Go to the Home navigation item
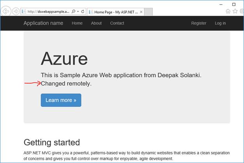244x163 pixels. pyautogui.click(x=77, y=23)
